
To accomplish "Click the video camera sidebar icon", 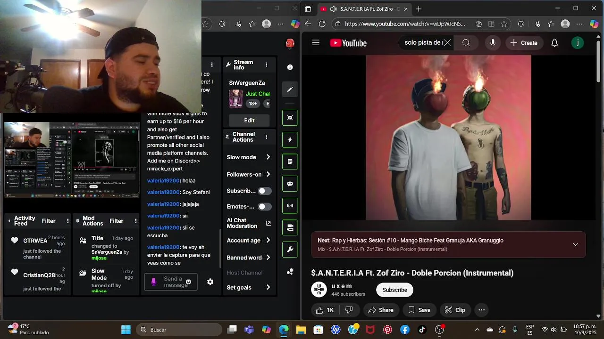I will 290,227.
